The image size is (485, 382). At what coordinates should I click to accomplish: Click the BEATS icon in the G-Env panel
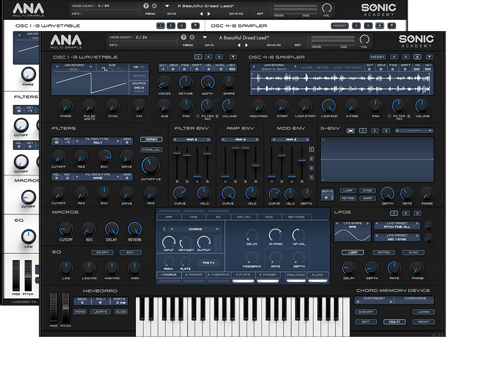pyautogui.click(x=327, y=190)
